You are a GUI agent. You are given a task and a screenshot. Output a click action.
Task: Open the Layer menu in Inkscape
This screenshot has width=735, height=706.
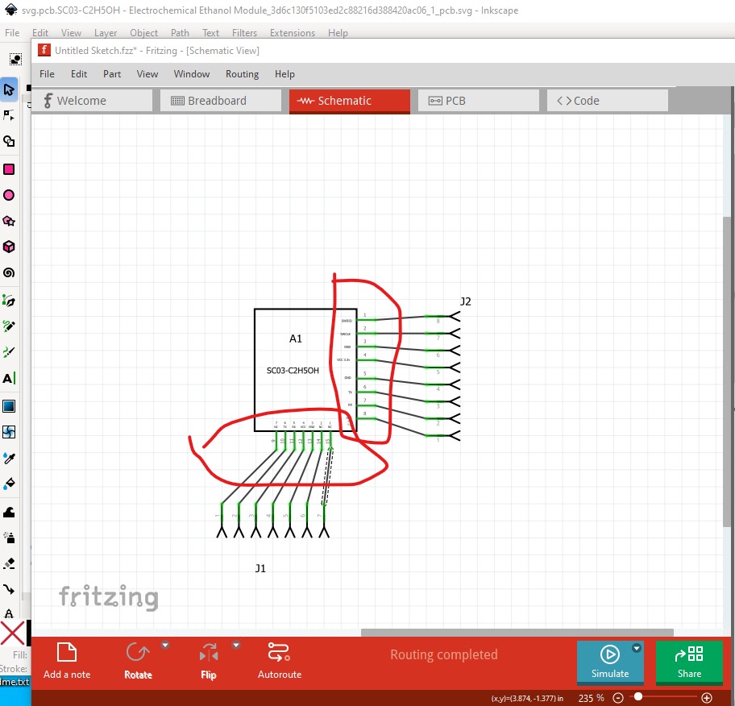106,33
